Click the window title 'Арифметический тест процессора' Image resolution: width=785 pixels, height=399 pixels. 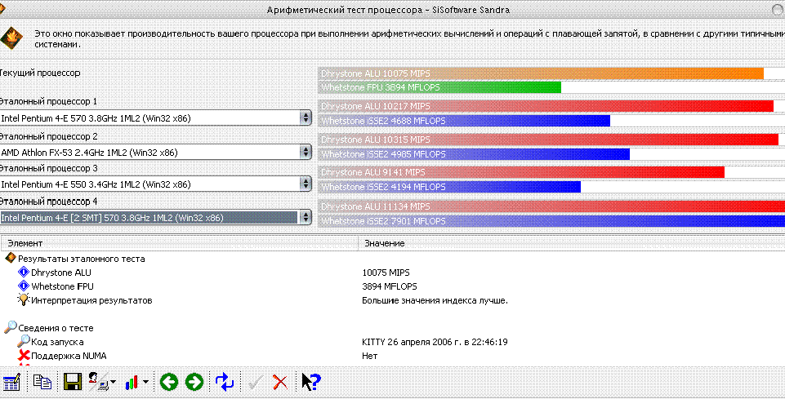pos(345,10)
